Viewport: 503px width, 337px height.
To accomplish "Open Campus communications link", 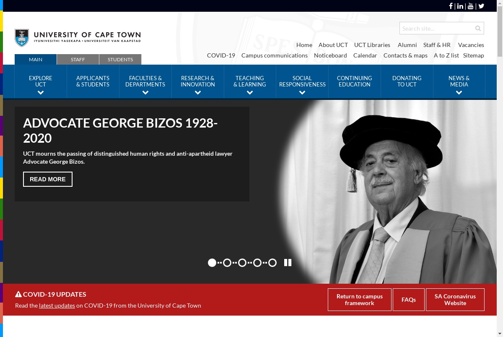I will [x=275, y=55].
